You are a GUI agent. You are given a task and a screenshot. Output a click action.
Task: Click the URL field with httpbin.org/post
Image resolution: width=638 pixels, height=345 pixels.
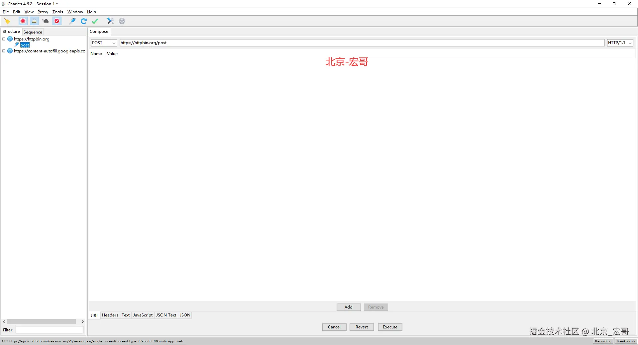(362, 43)
